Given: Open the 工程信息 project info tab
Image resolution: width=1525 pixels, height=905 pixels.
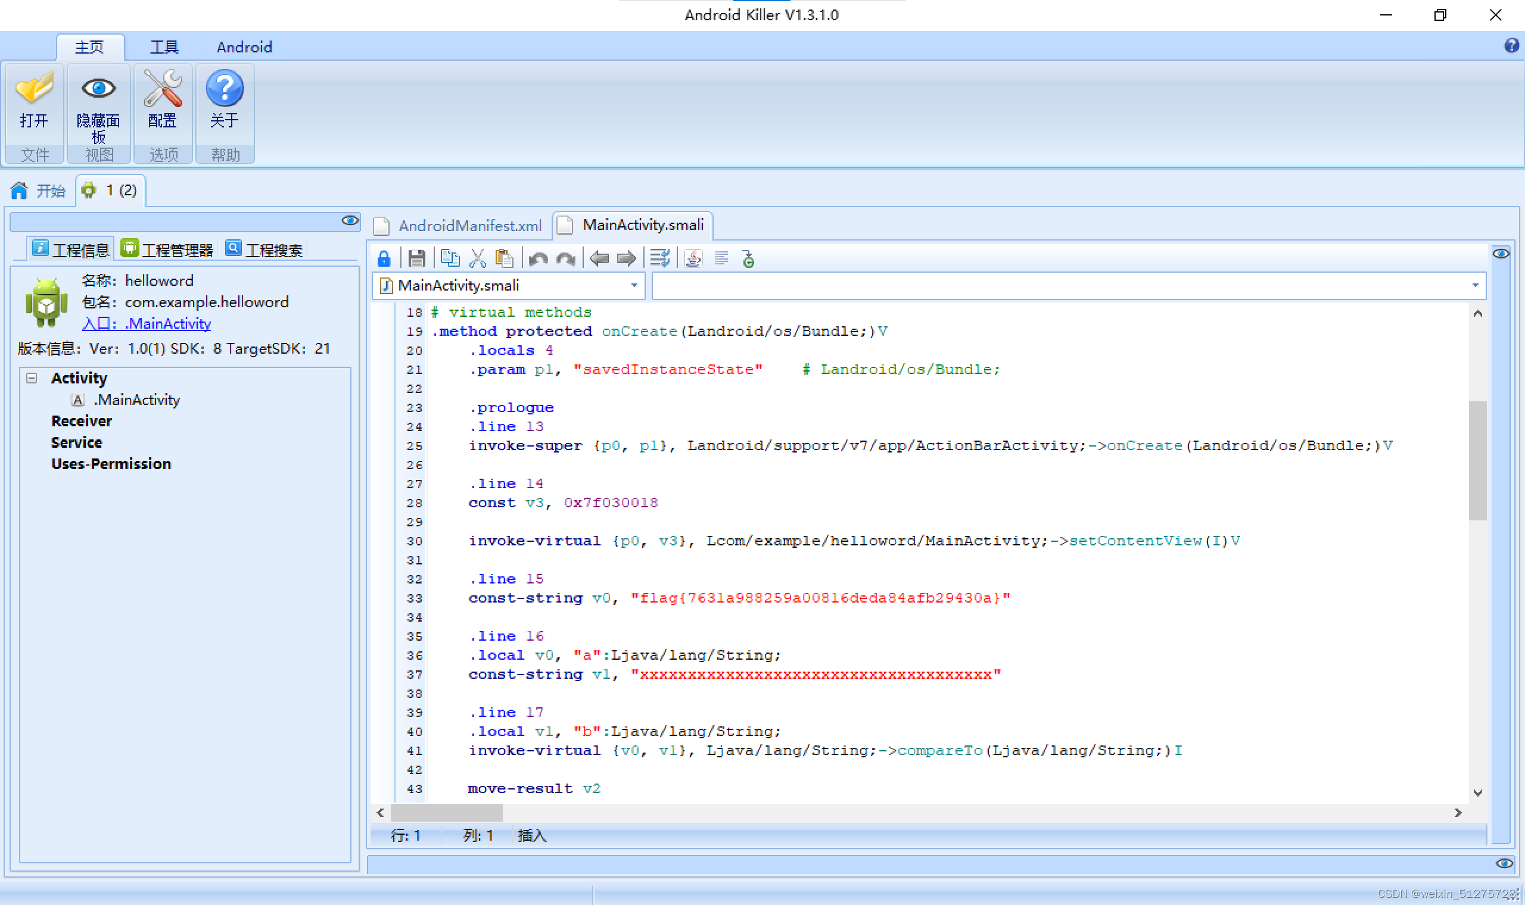Looking at the screenshot, I should pos(71,249).
